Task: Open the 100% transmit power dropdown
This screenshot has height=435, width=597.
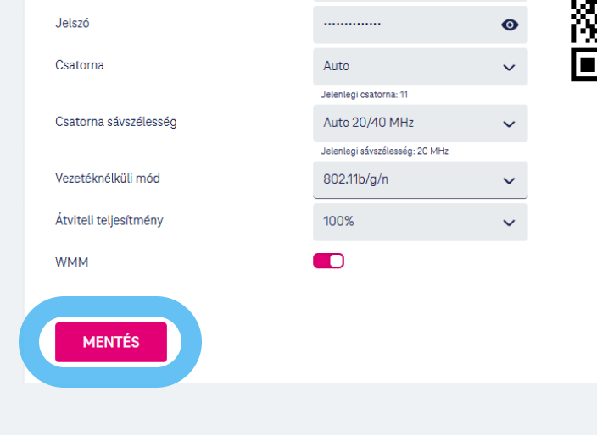Action: click(407, 222)
